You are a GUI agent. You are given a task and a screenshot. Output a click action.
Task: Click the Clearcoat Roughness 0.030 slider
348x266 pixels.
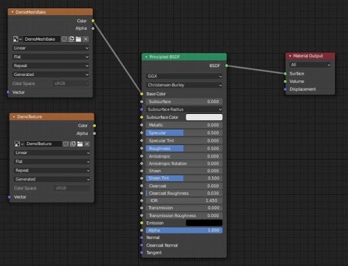pyautogui.click(x=184, y=193)
